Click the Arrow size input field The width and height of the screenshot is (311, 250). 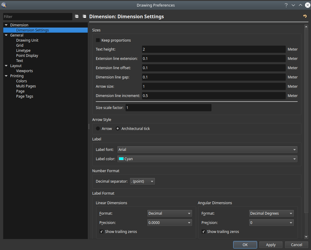coord(214,86)
